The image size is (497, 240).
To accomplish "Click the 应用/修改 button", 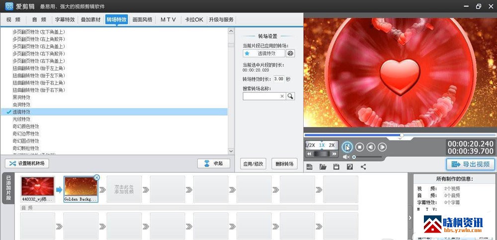I will [253, 164].
